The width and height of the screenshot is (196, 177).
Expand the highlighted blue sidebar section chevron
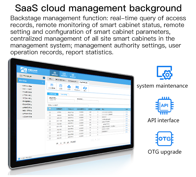pyautogui.click(x=43, y=82)
